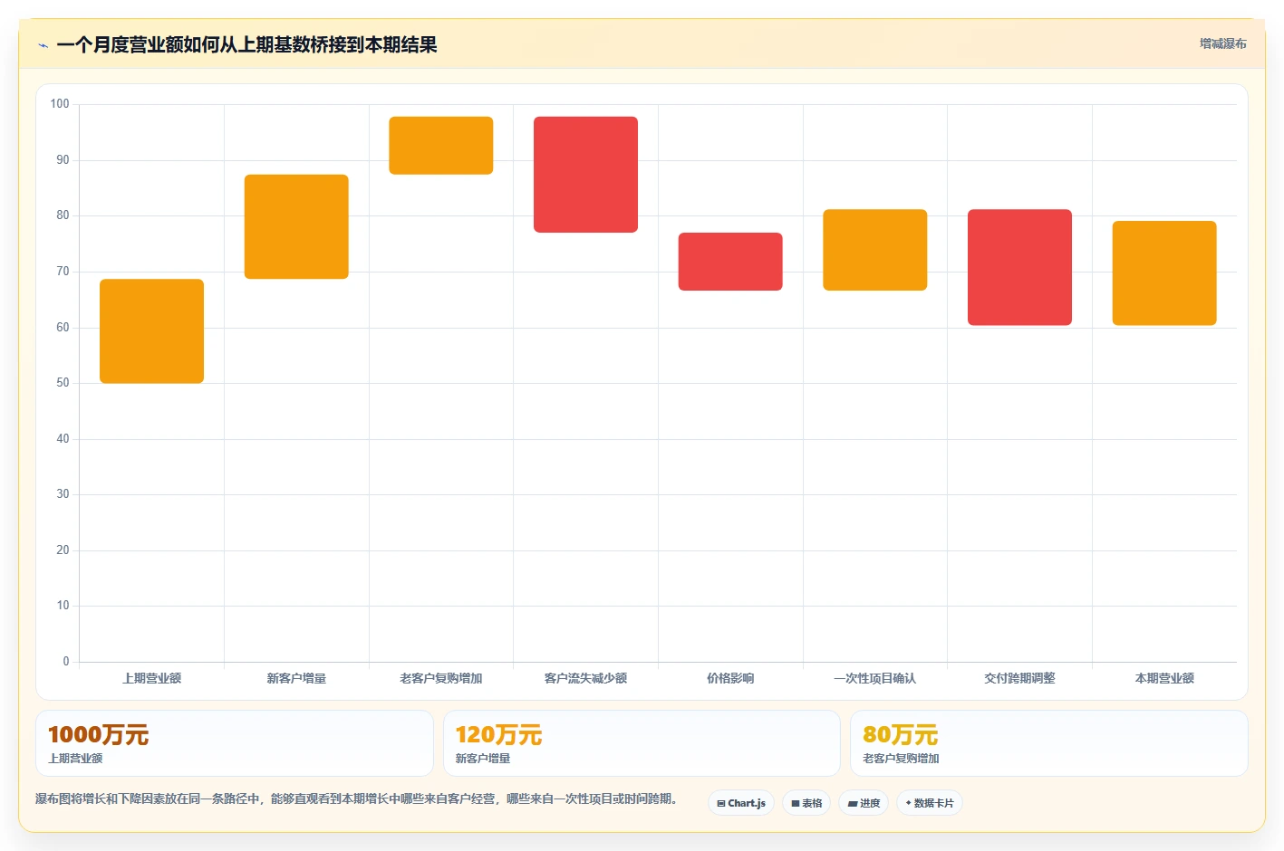Click the y-axis tick label 50

(x=63, y=383)
